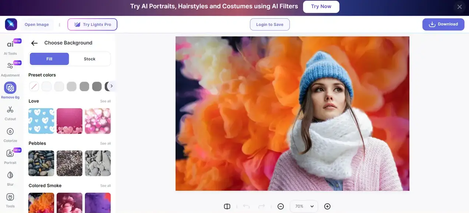Viewport: 469px width, 213px height.
Task: Zoom out with the minus icon
Action: (281, 206)
